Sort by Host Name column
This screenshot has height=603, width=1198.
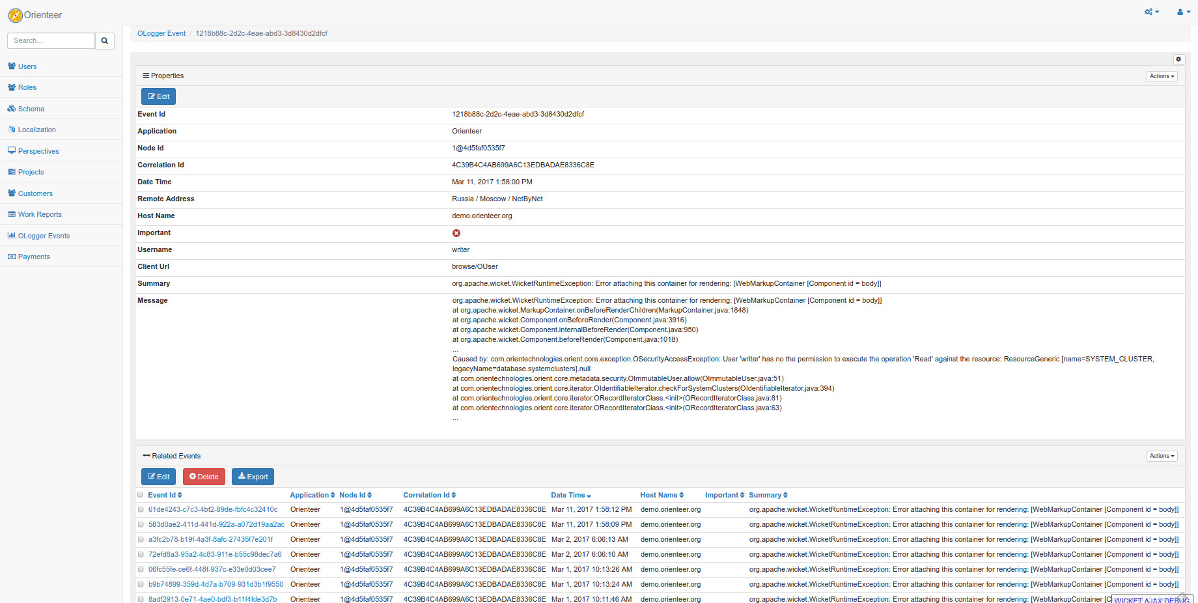tap(662, 496)
